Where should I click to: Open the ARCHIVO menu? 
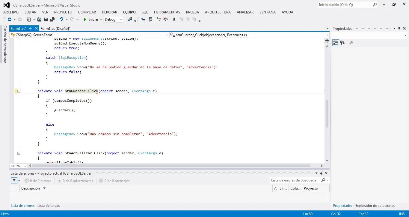click(11, 12)
